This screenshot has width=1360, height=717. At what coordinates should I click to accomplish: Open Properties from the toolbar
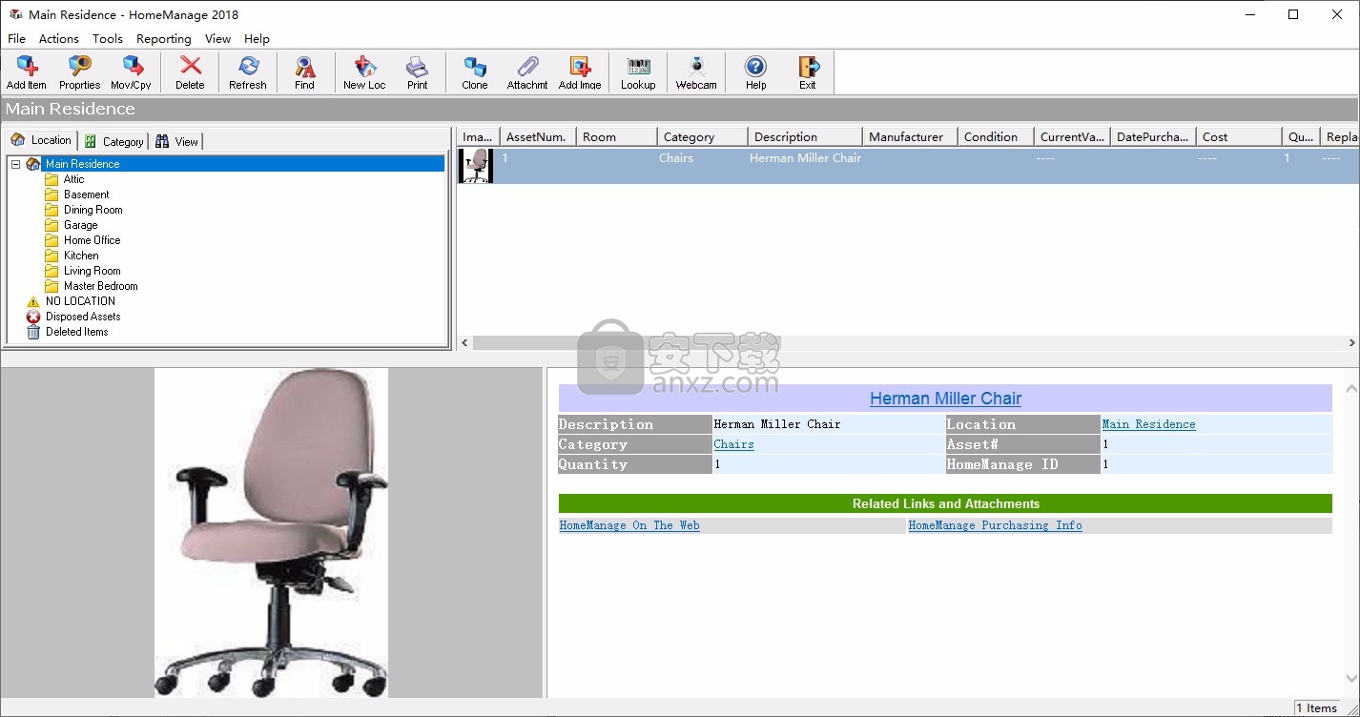[x=79, y=72]
